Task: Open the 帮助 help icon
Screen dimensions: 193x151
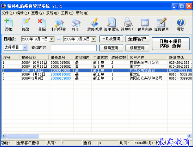Action: click(x=181, y=25)
